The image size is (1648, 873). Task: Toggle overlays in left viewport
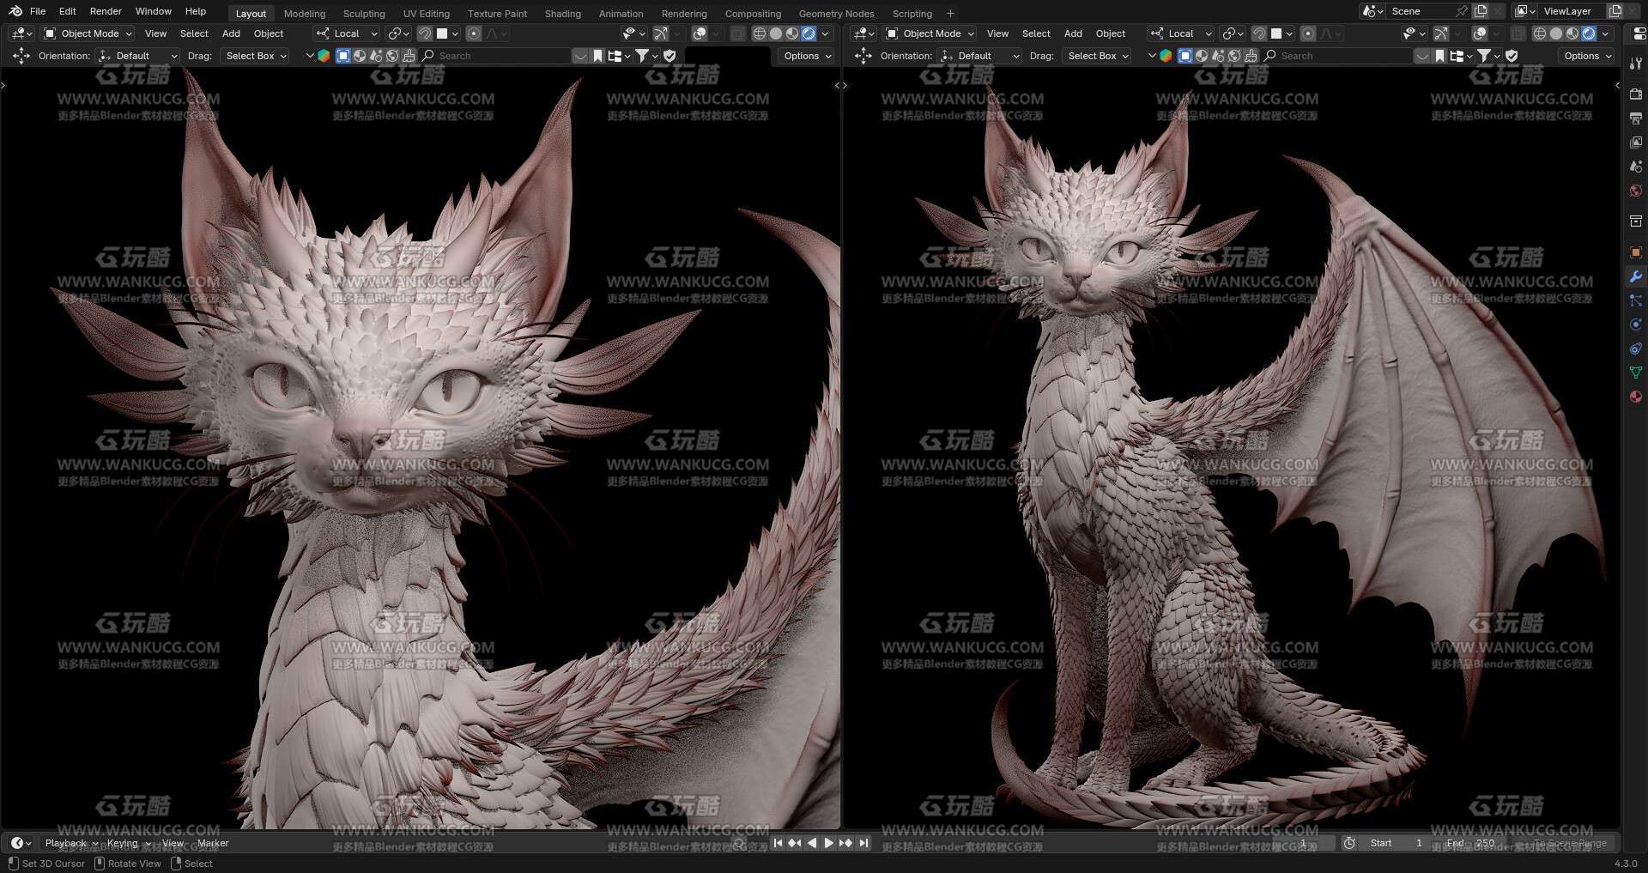click(700, 33)
